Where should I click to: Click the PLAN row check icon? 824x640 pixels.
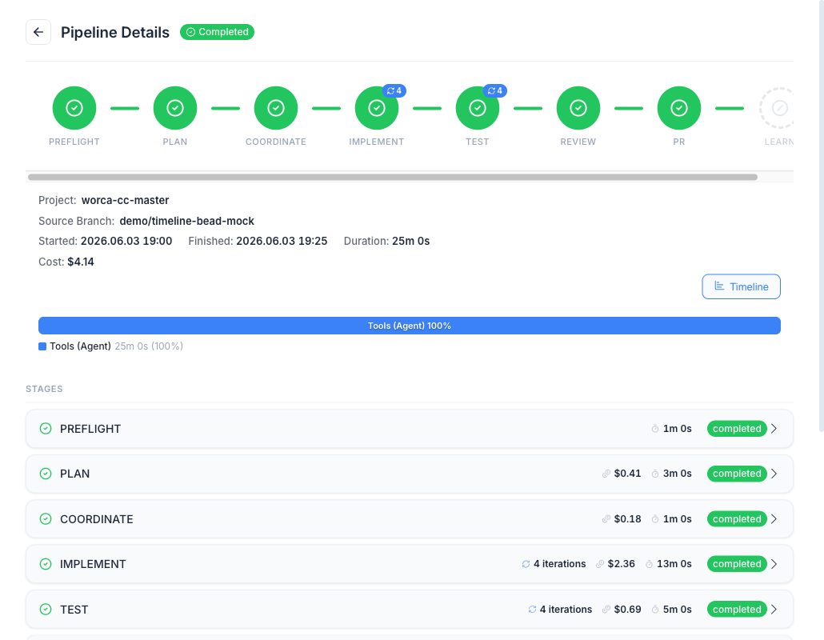tap(46, 474)
